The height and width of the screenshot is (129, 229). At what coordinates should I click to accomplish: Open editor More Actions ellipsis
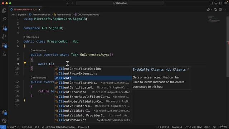pyautogui.click(x=225, y=10)
